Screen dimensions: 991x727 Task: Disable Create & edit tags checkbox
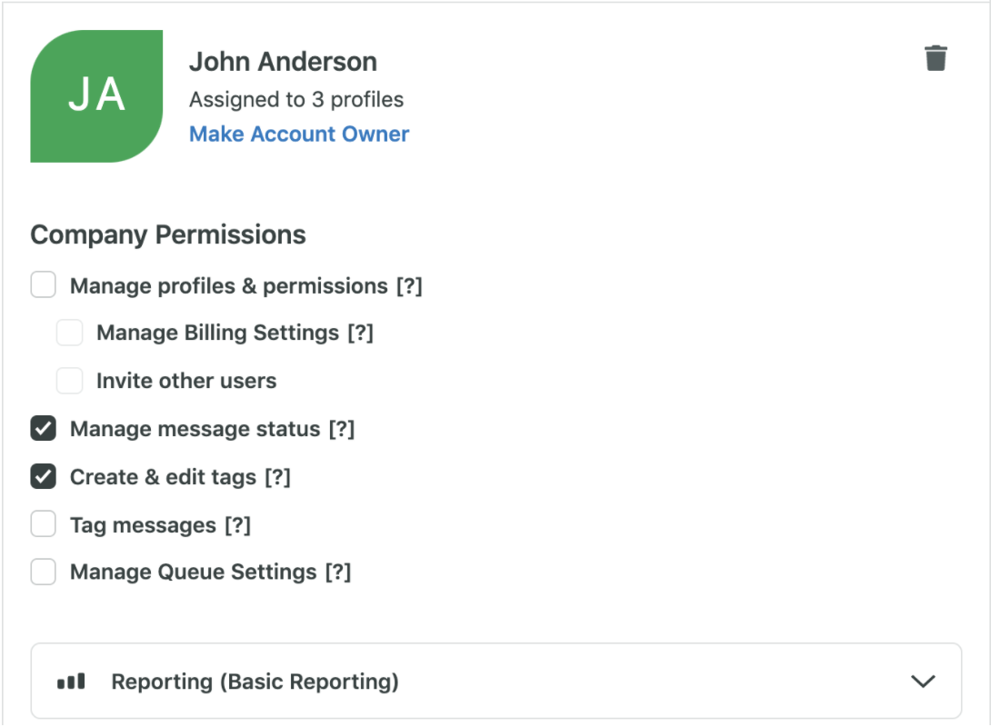pyautogui.click(x=43, y=476)
